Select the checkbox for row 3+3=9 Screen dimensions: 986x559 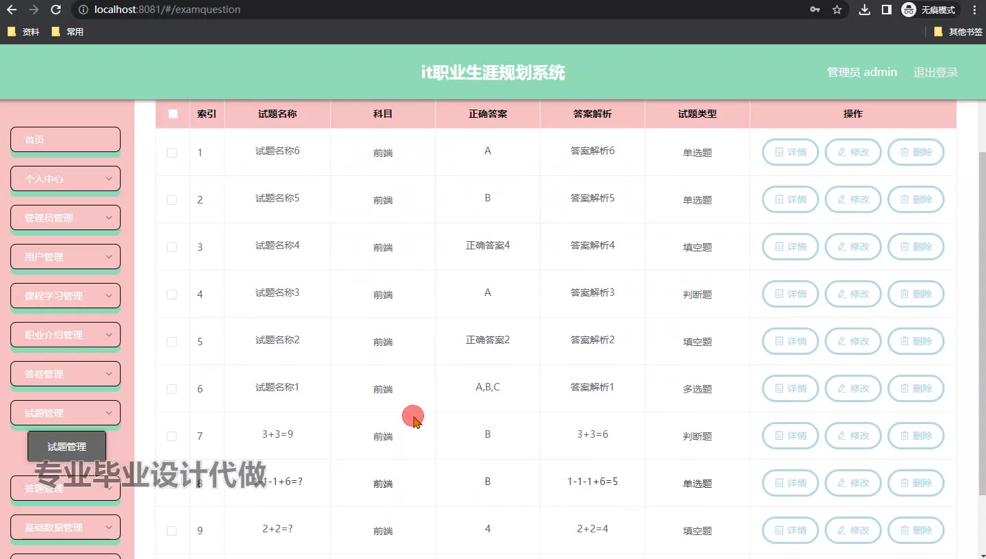172,436
